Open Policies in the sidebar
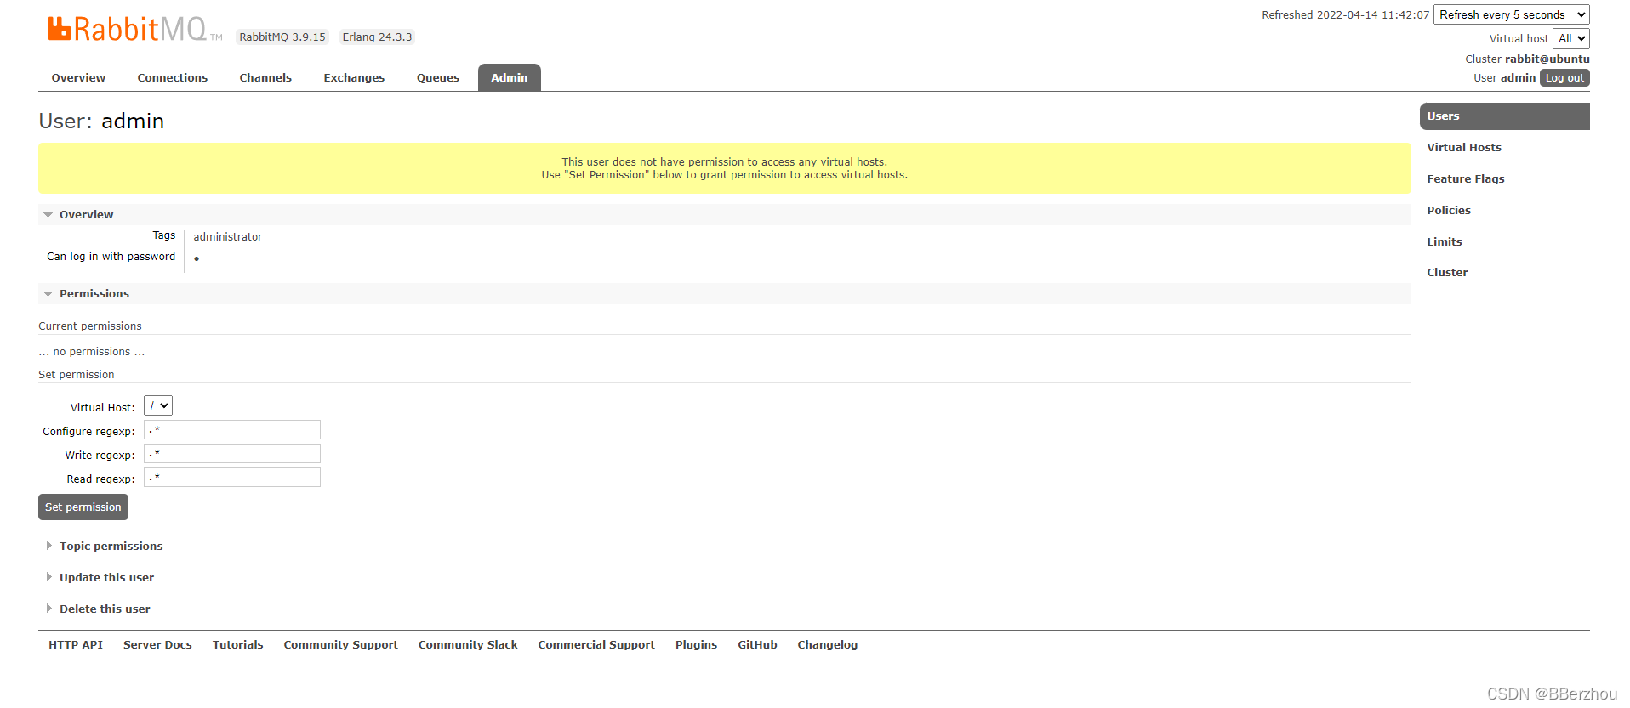Viewport: 1630px width, 708px height. (1449, 210)
